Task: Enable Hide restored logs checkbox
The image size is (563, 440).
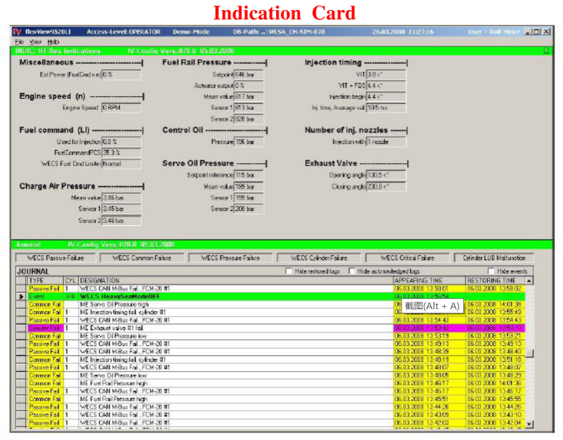Action: pos(288,271)
